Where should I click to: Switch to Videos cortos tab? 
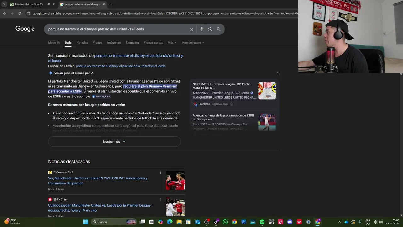click(x=153, y=43)
